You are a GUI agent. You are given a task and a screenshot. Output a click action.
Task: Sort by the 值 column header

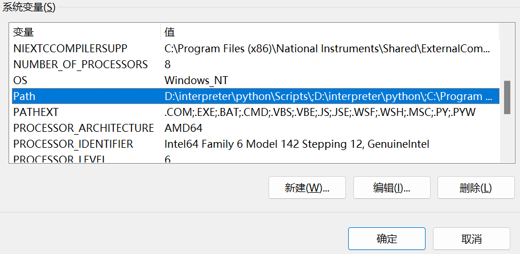coord(330,31)
